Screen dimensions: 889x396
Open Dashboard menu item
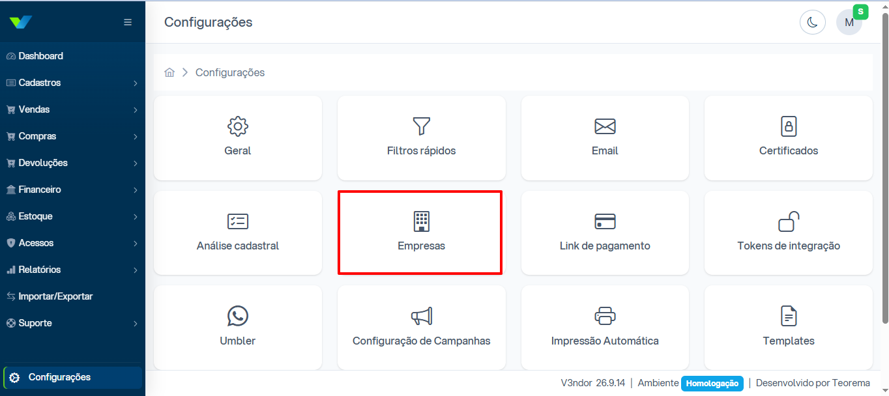click(x=72, y=56)
